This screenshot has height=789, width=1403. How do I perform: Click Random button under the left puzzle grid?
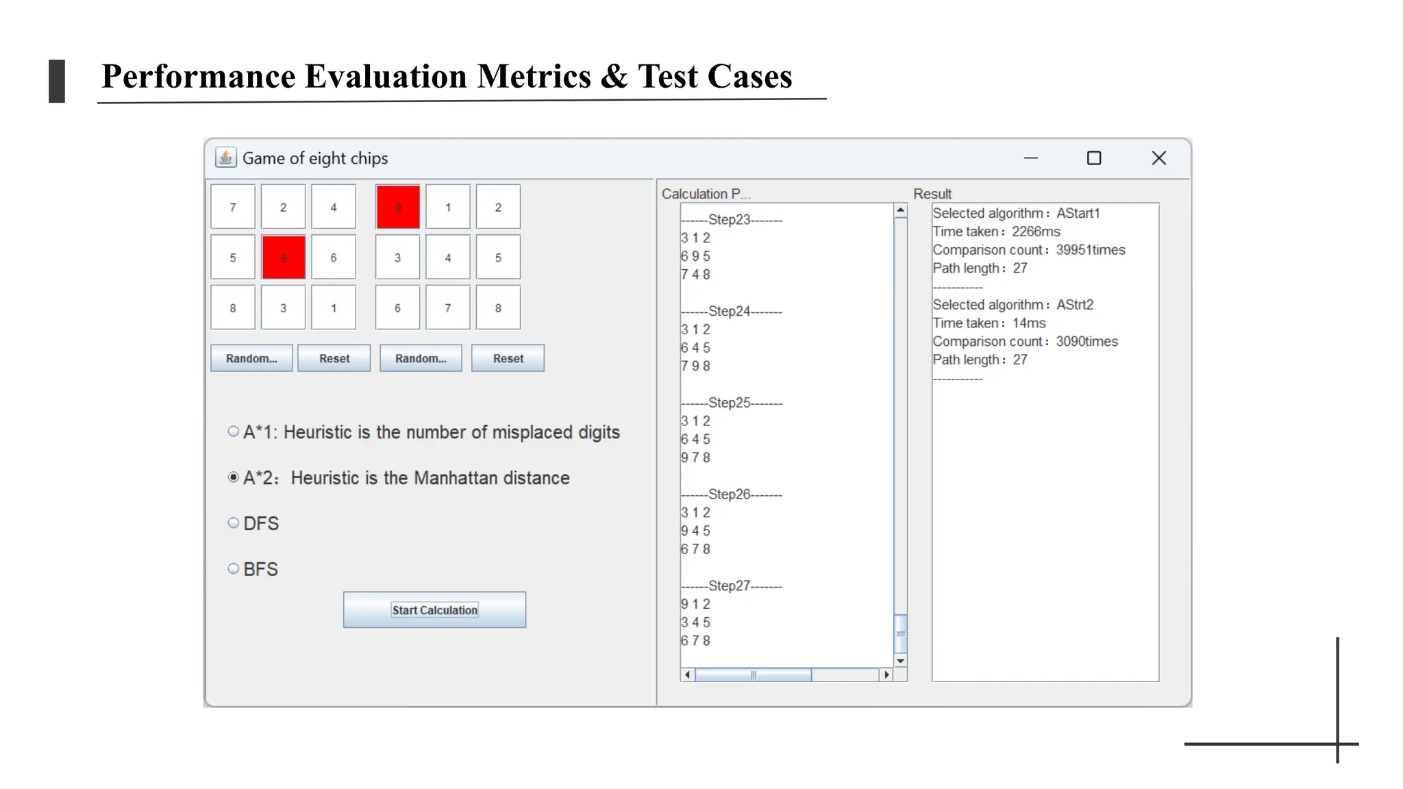[251, 358]
